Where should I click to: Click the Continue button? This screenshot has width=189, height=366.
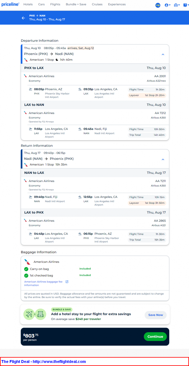click(155, 336)
